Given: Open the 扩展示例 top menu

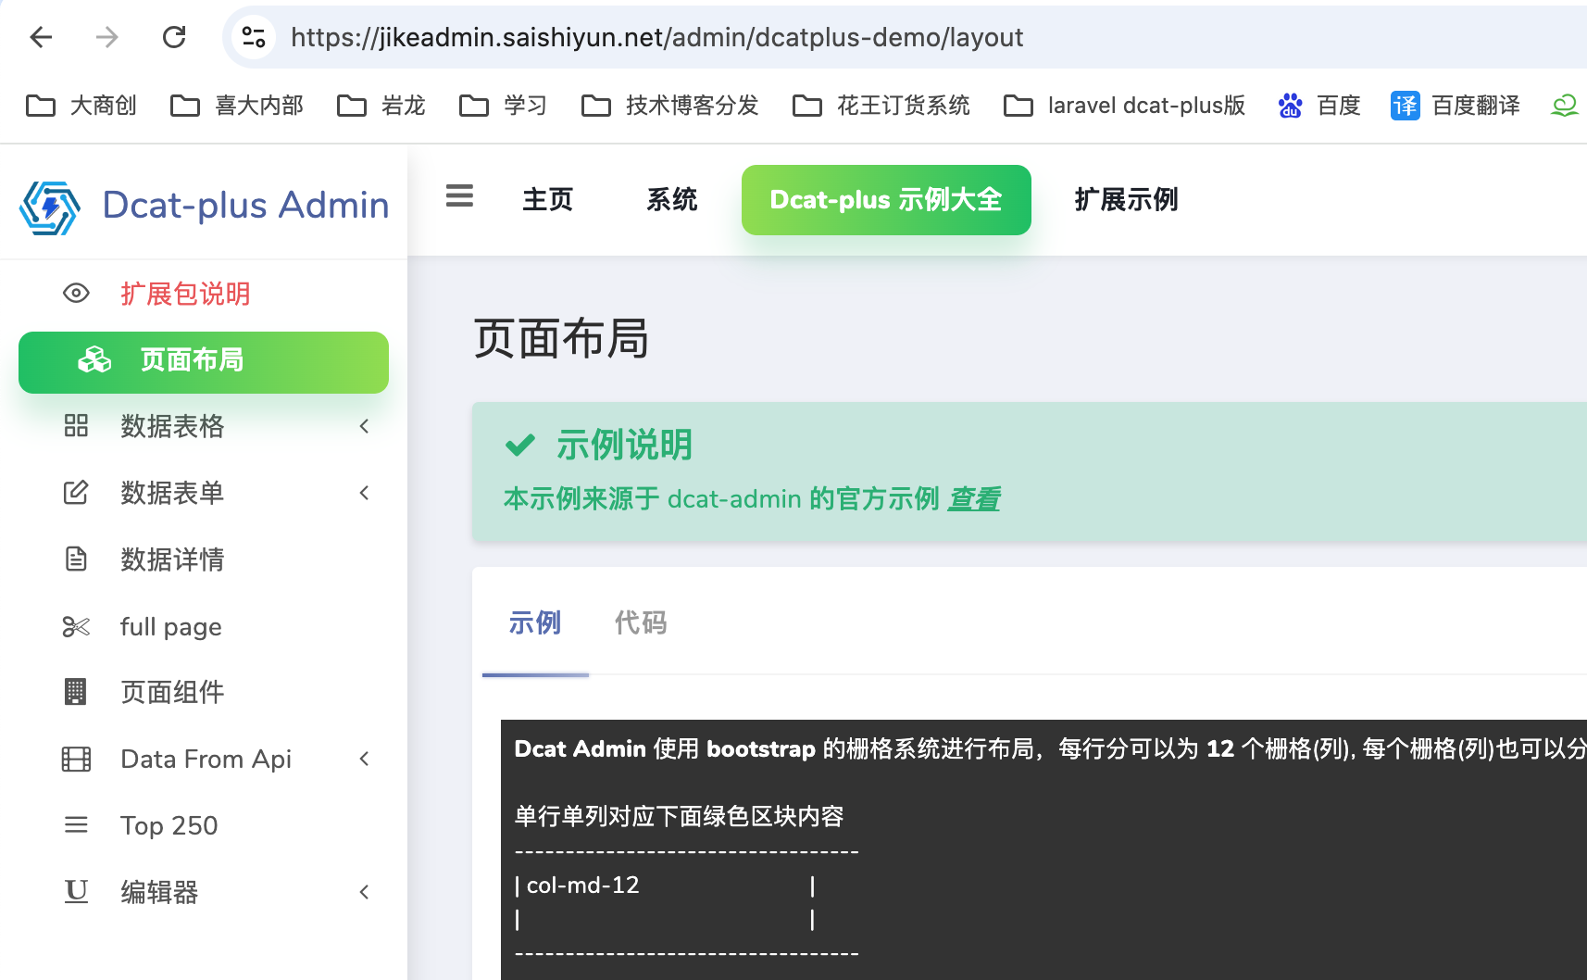Looking at the screenshot, I should click(x=1126, y=200).
